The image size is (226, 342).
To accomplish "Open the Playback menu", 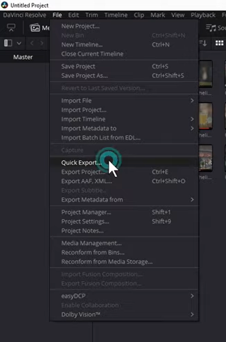I will [x=203, y=15].
